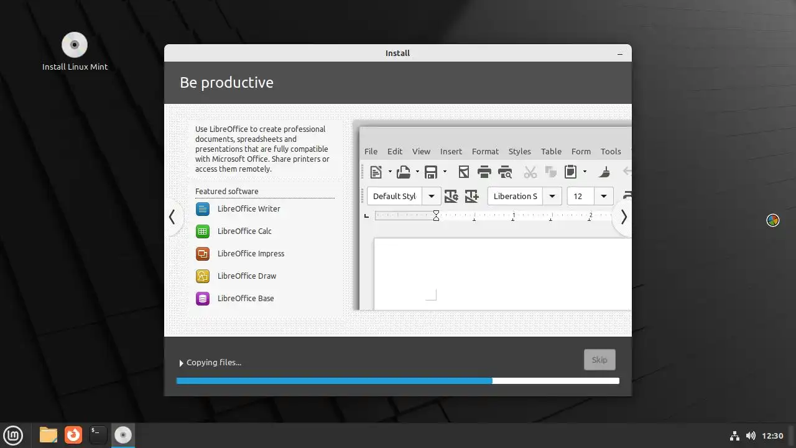Click the Update Style icon

[451, 196]
